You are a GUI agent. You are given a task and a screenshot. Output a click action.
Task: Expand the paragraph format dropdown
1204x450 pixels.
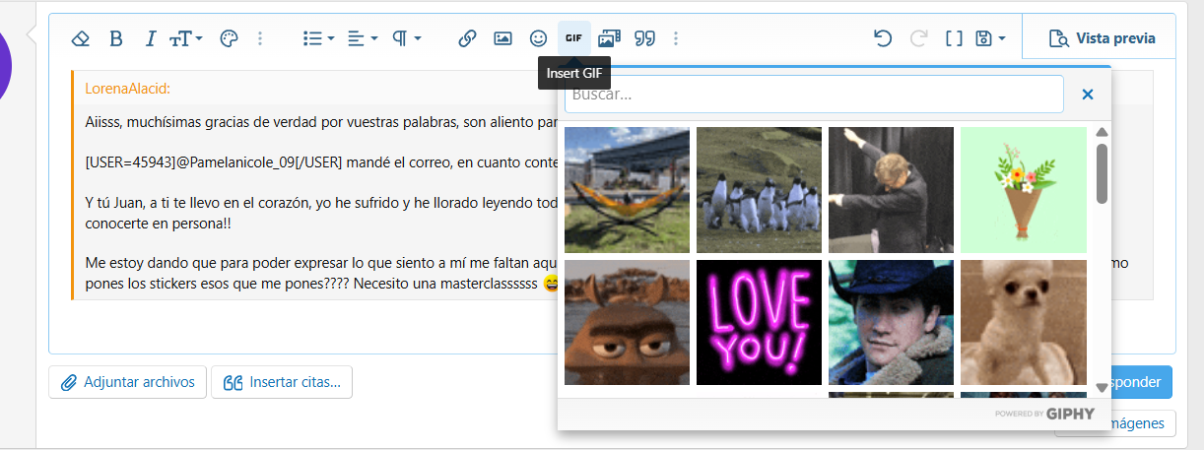point(406,38)
